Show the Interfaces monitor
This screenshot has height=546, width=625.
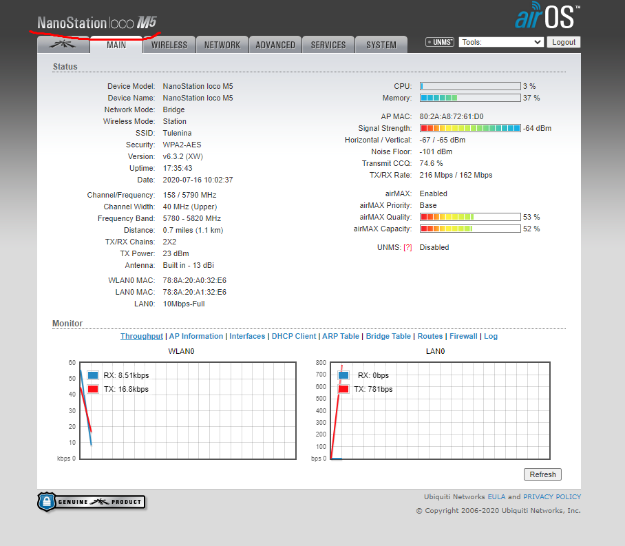247,336
